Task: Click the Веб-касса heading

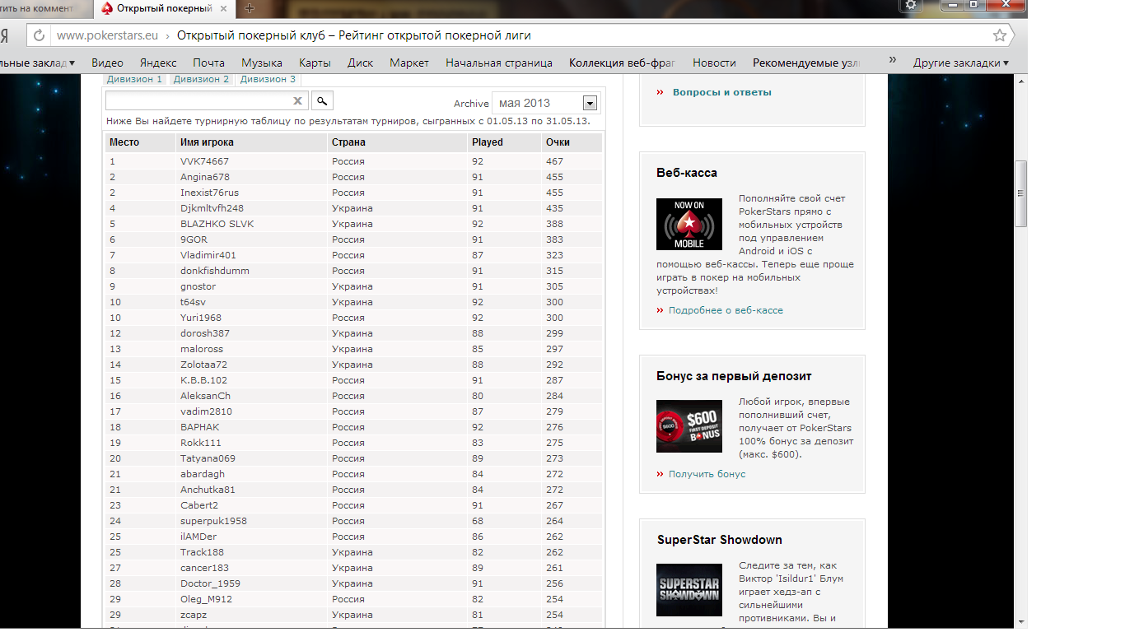Action: (687, 173)
